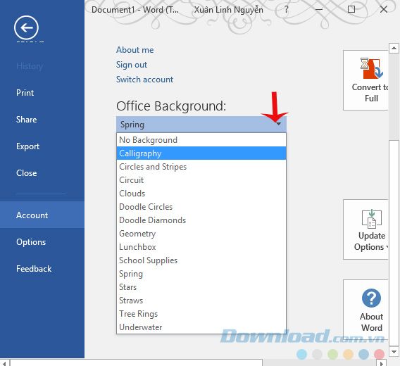Image resolution: width=400 pixels, height=366 pixels.
Task: Open the Account page
Action: (x=42, y=215)
